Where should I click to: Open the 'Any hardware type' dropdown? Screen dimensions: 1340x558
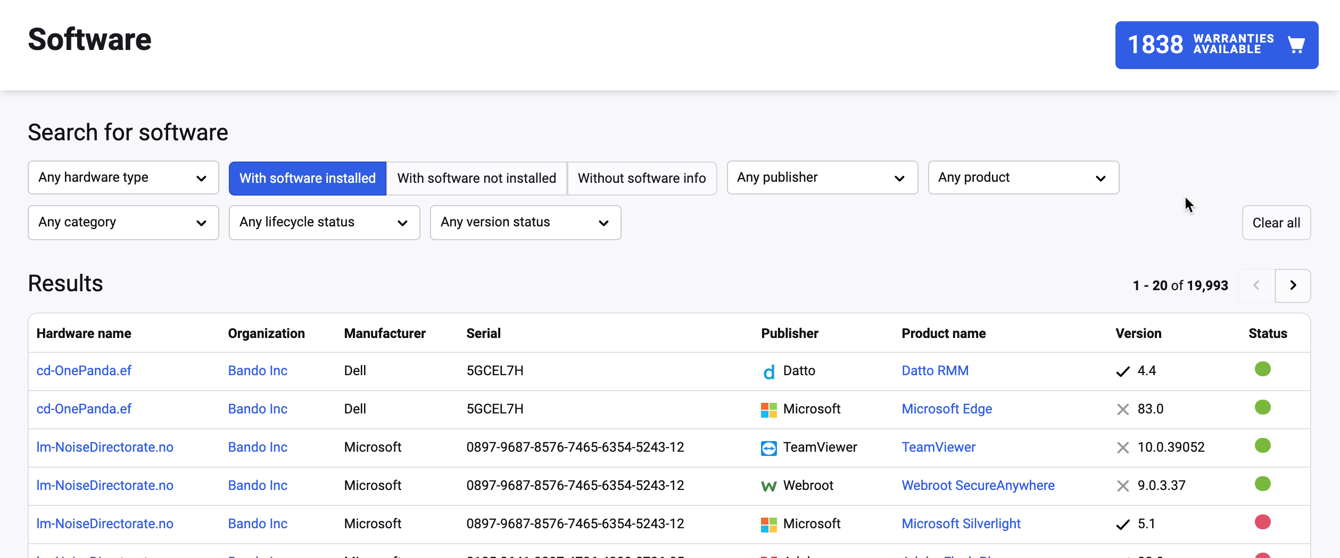pyautogui.click(x=123, y=177)
